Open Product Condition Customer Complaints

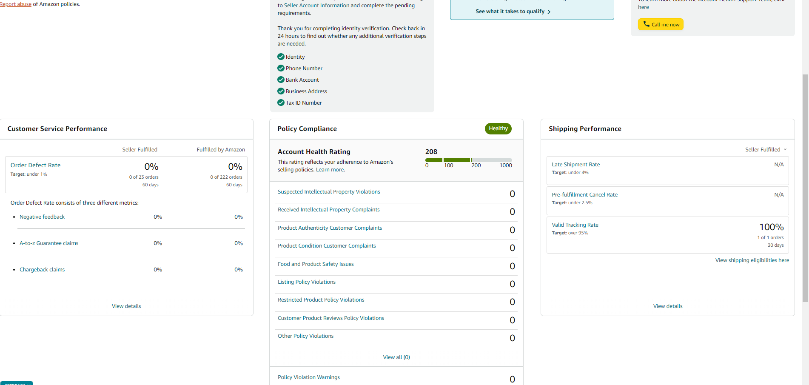[x=327, y=246]
